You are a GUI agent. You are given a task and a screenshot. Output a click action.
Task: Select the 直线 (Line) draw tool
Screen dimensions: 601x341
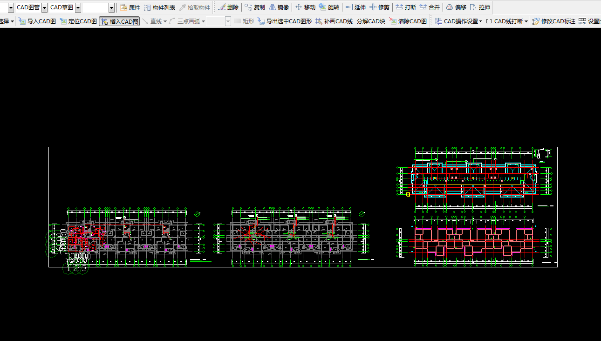coord(152,21)
